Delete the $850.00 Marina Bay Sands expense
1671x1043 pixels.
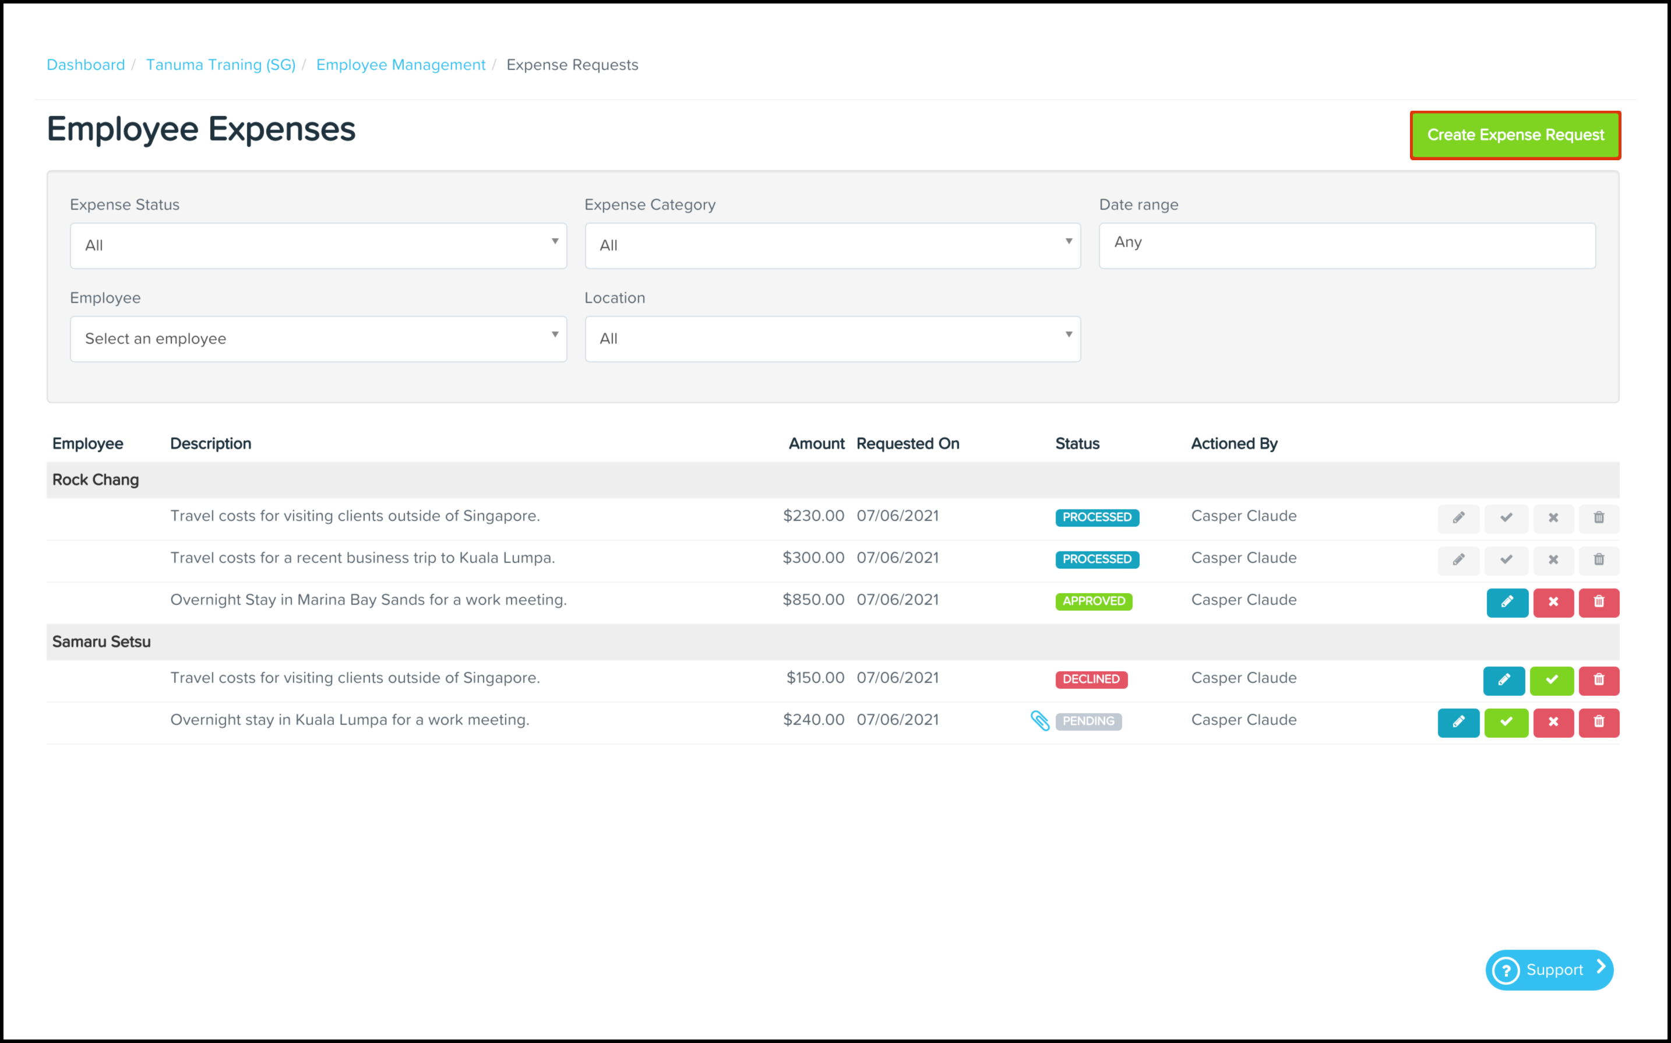tap(1599, 602)
